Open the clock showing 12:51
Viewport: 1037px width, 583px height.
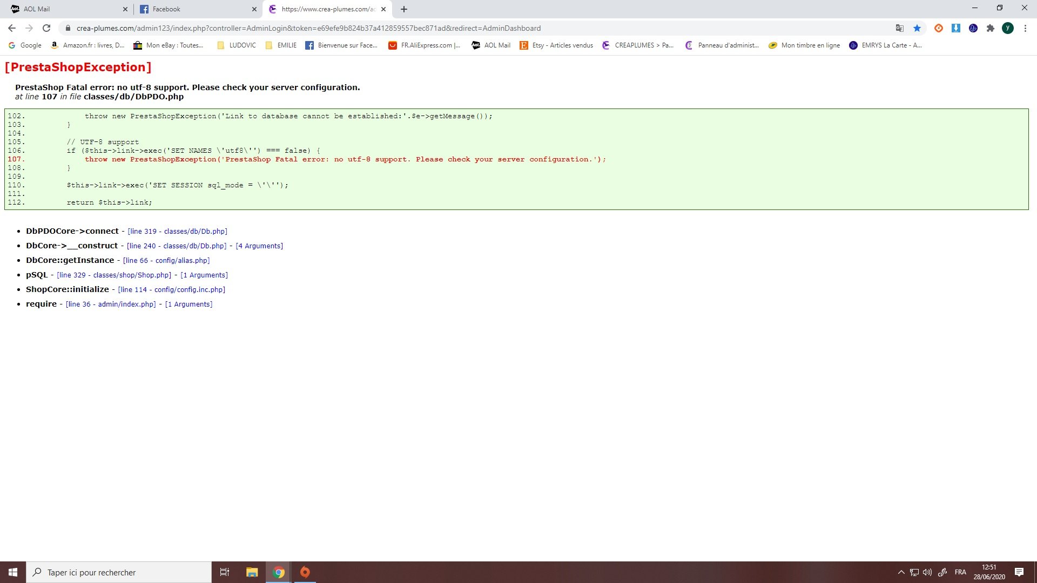tap(989, 572)
